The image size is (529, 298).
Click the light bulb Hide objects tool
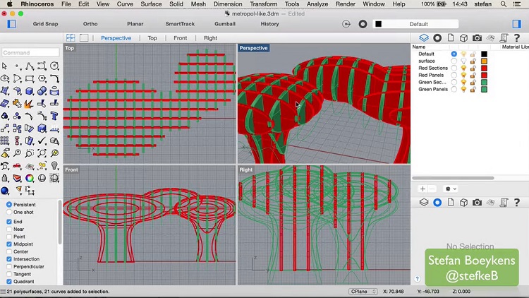(54, 166)
